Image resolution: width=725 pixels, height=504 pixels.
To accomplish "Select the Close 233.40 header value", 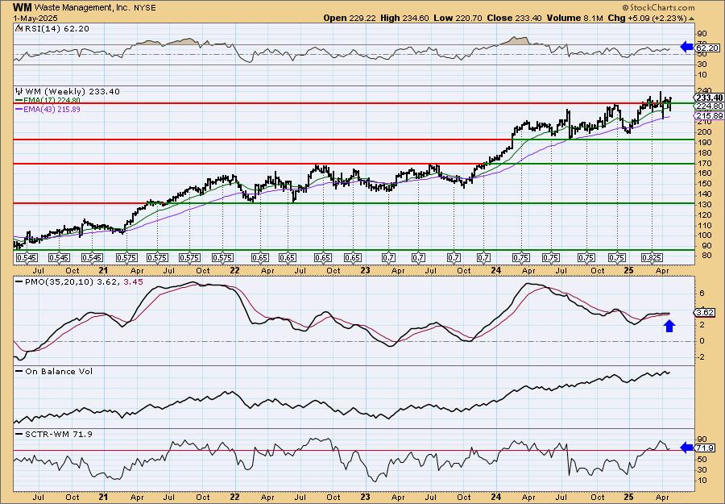I will 514,18.
